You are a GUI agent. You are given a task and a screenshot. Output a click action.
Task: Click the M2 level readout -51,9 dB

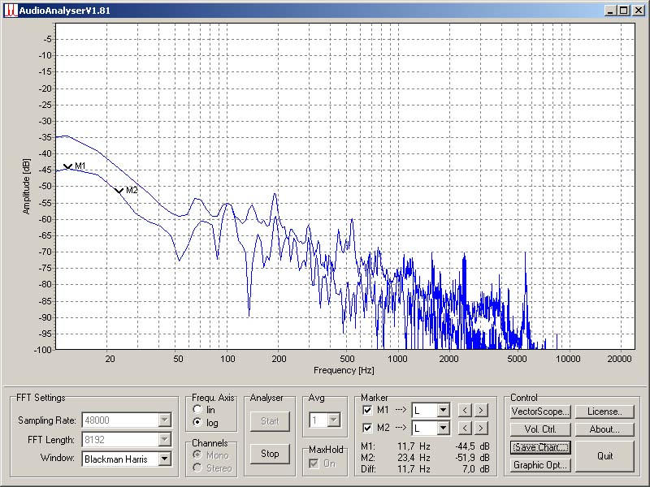[472, 458]
